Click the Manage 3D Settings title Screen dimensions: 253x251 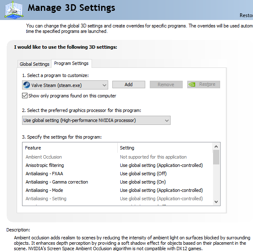(71, 8)
